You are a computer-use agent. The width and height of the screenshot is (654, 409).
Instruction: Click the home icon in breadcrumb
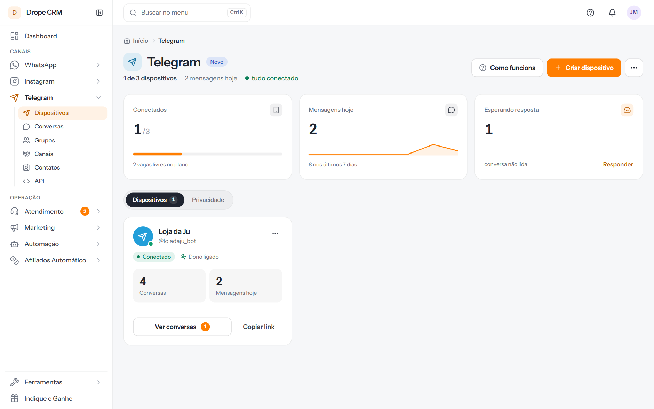click(x=127, y=41)
